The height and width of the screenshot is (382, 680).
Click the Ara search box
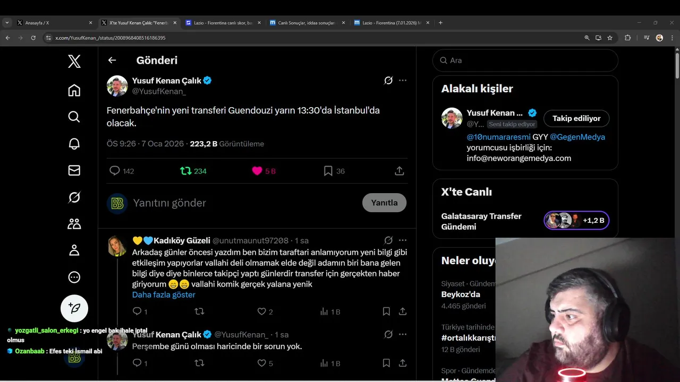point(525,60)
